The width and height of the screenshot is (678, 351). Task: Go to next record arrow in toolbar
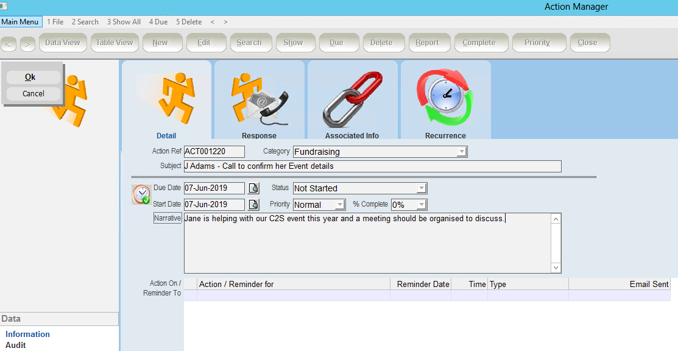pos(27,44)
